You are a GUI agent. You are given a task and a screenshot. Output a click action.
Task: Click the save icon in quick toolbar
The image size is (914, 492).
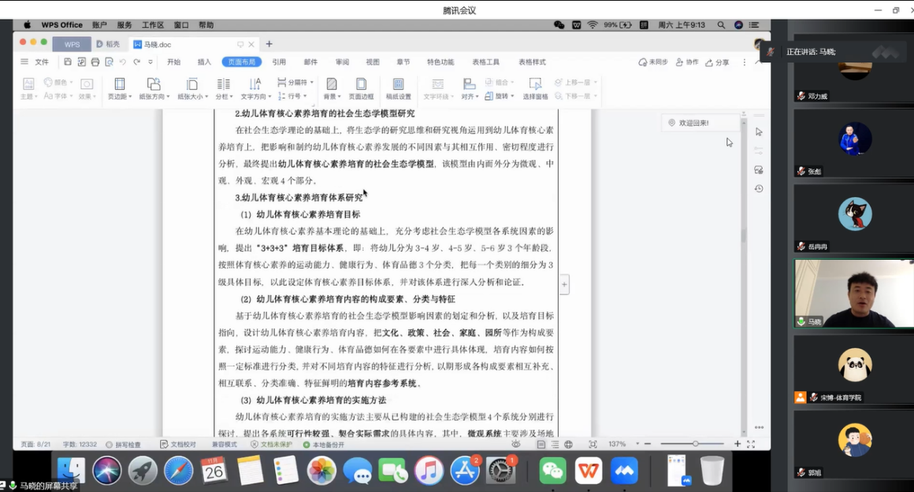68,62
